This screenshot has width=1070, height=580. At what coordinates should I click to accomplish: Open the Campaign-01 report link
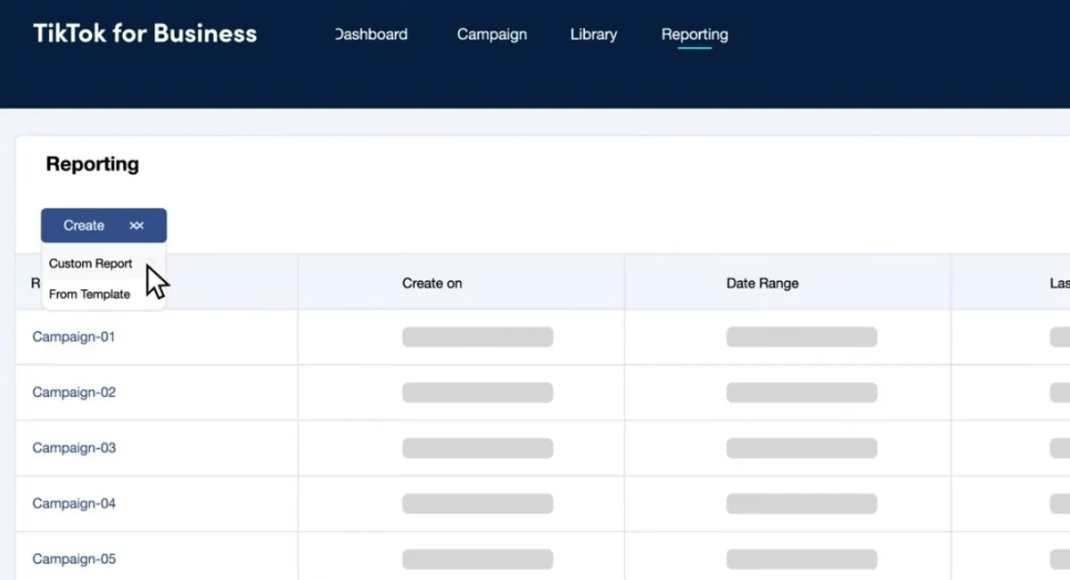pyautogui.click(x=73, y=337)
